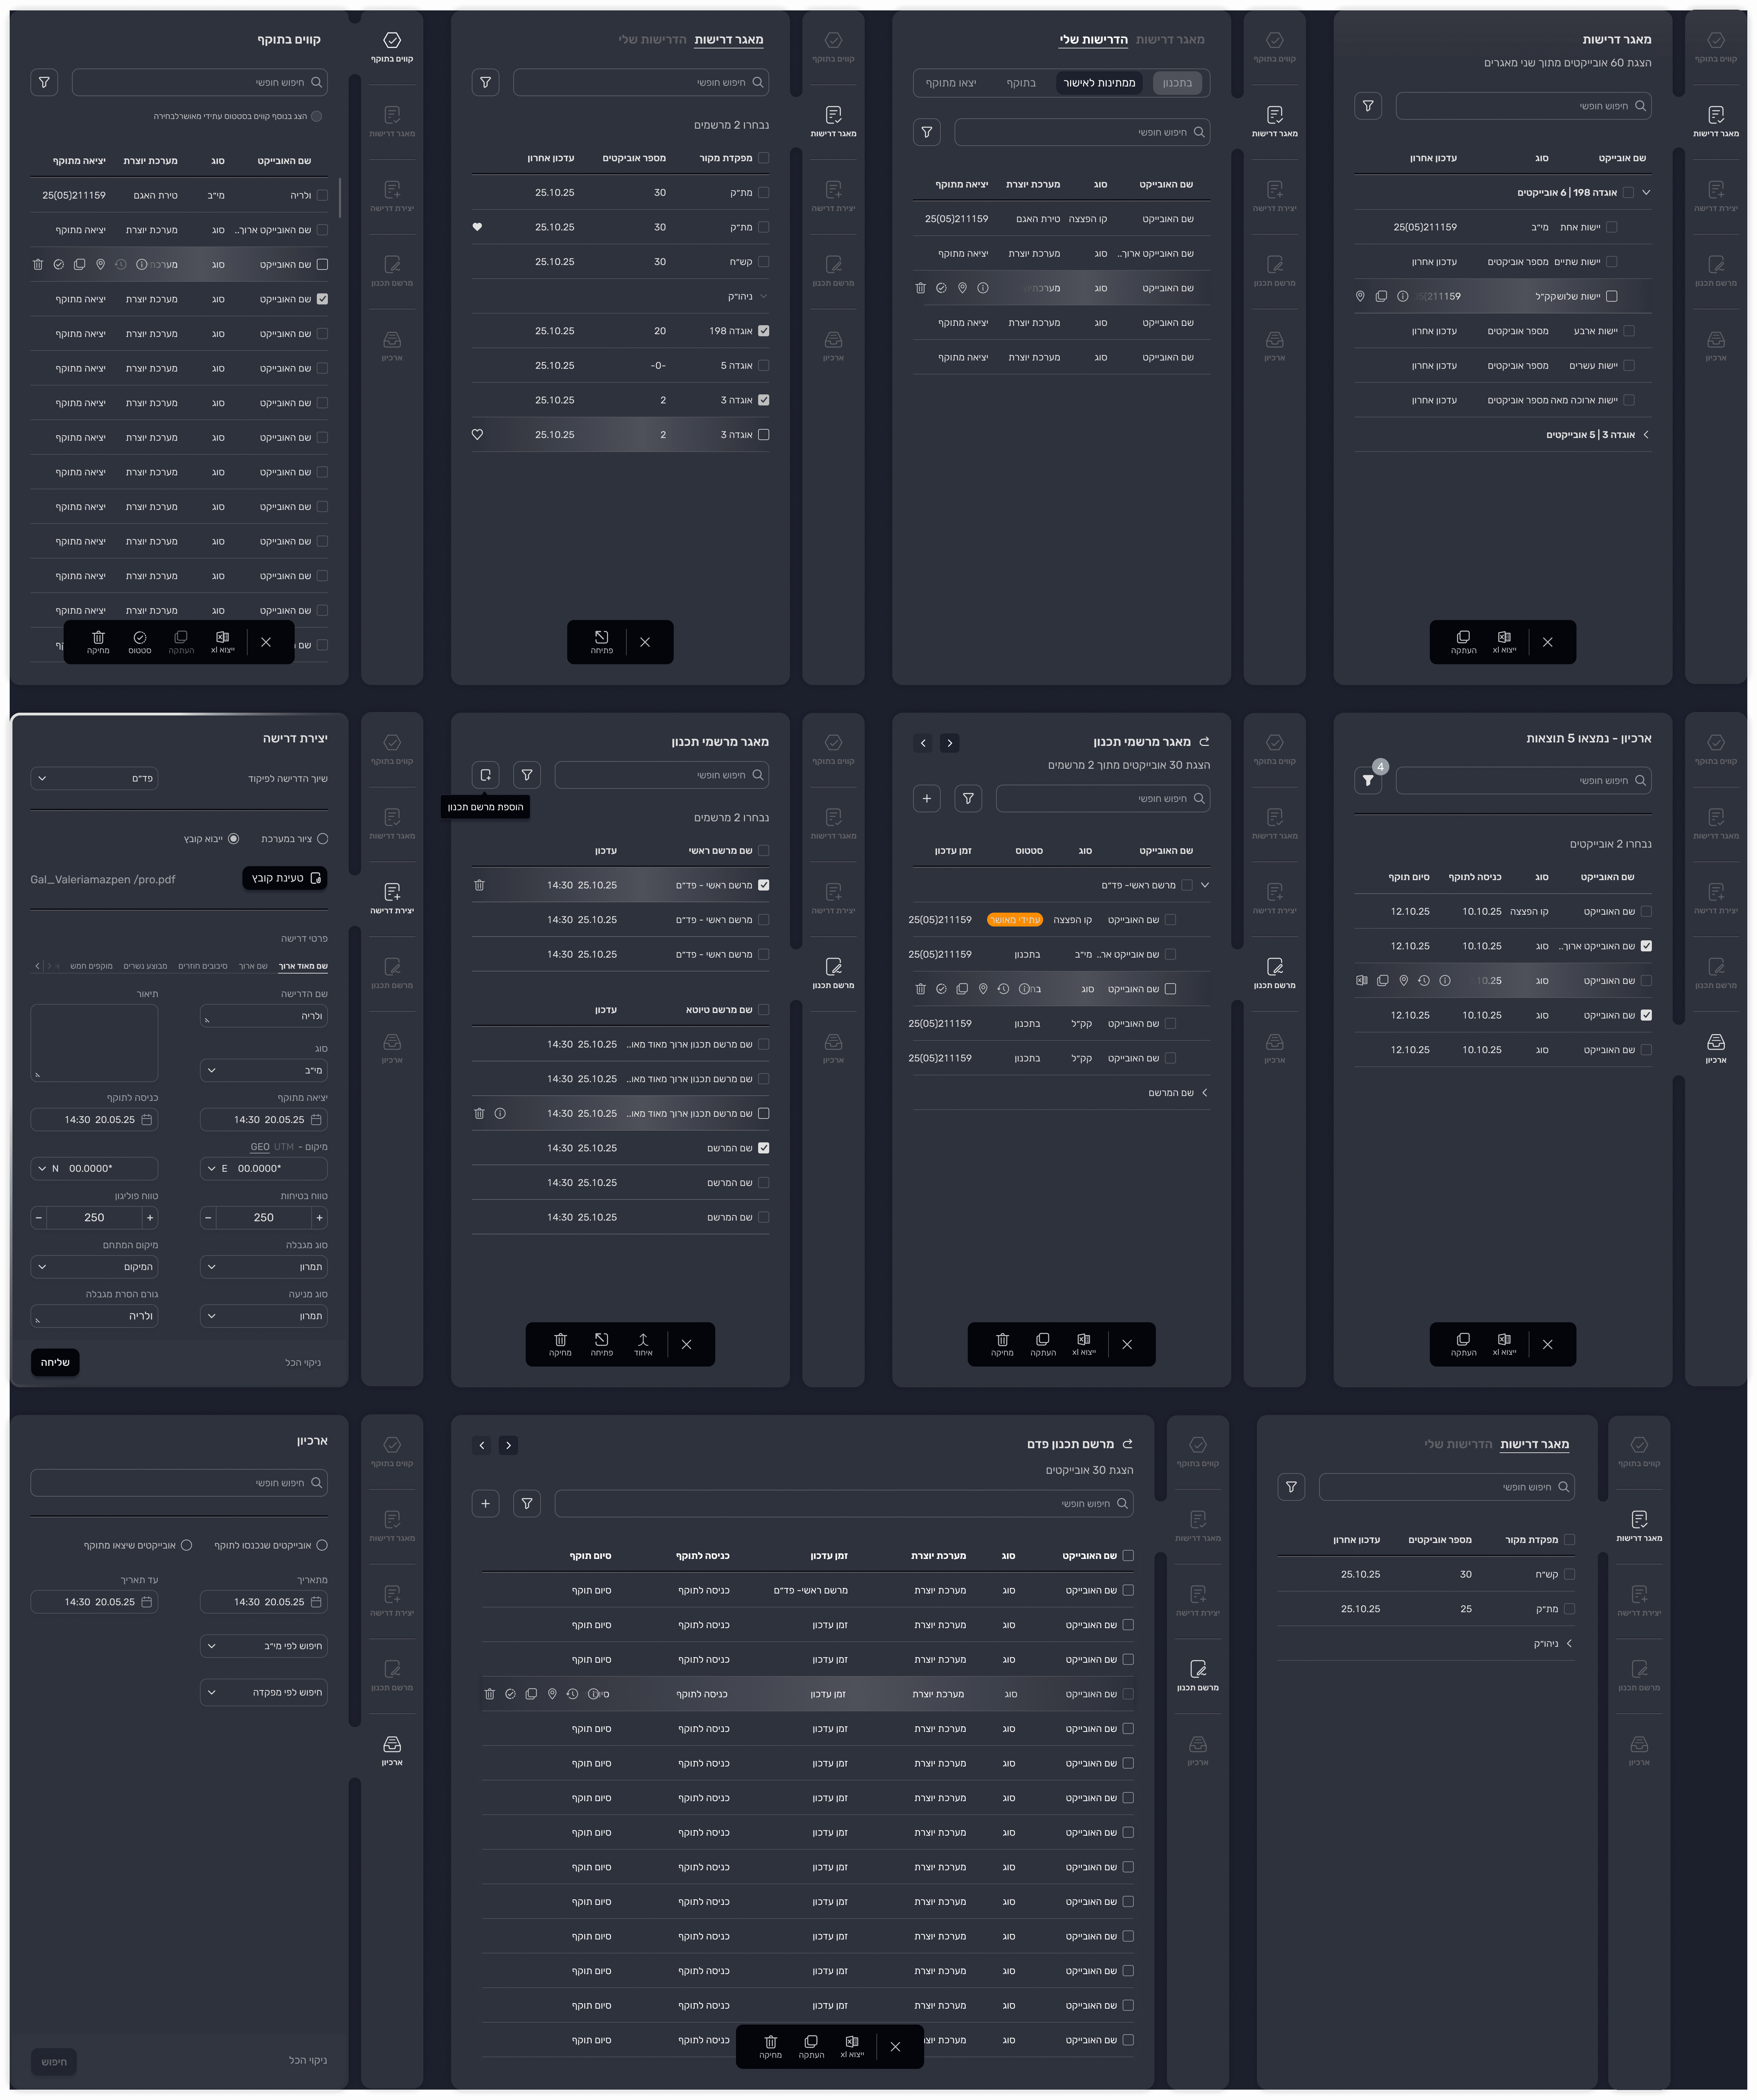Select the ציור במערכת radio button
This screenshot has height=2100, width=1757.
(x=322, y=839)
